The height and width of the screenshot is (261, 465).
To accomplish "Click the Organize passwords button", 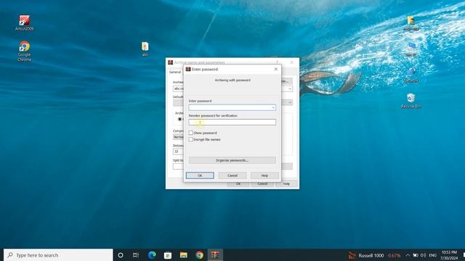I will click(232, 160).
